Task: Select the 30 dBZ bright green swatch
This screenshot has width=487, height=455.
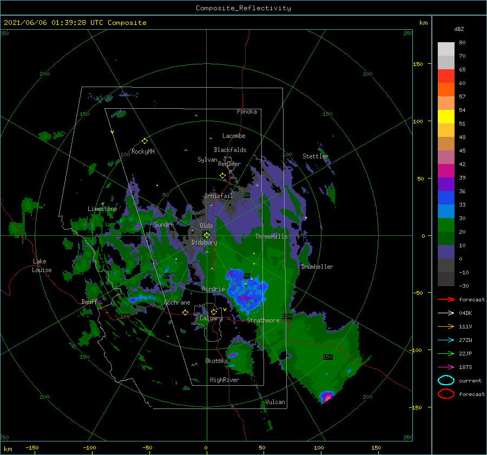Action: tap(446, 225)
